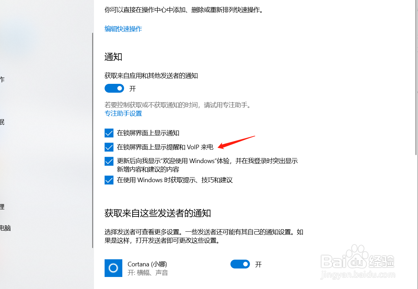The width and height of the screenshot is (418, 289).
Task: Click the sidebar's vertical scrollbar
Action: (x=93, y=140)
